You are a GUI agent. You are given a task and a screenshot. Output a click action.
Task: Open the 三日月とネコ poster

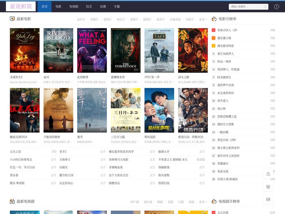coord(125,110)
